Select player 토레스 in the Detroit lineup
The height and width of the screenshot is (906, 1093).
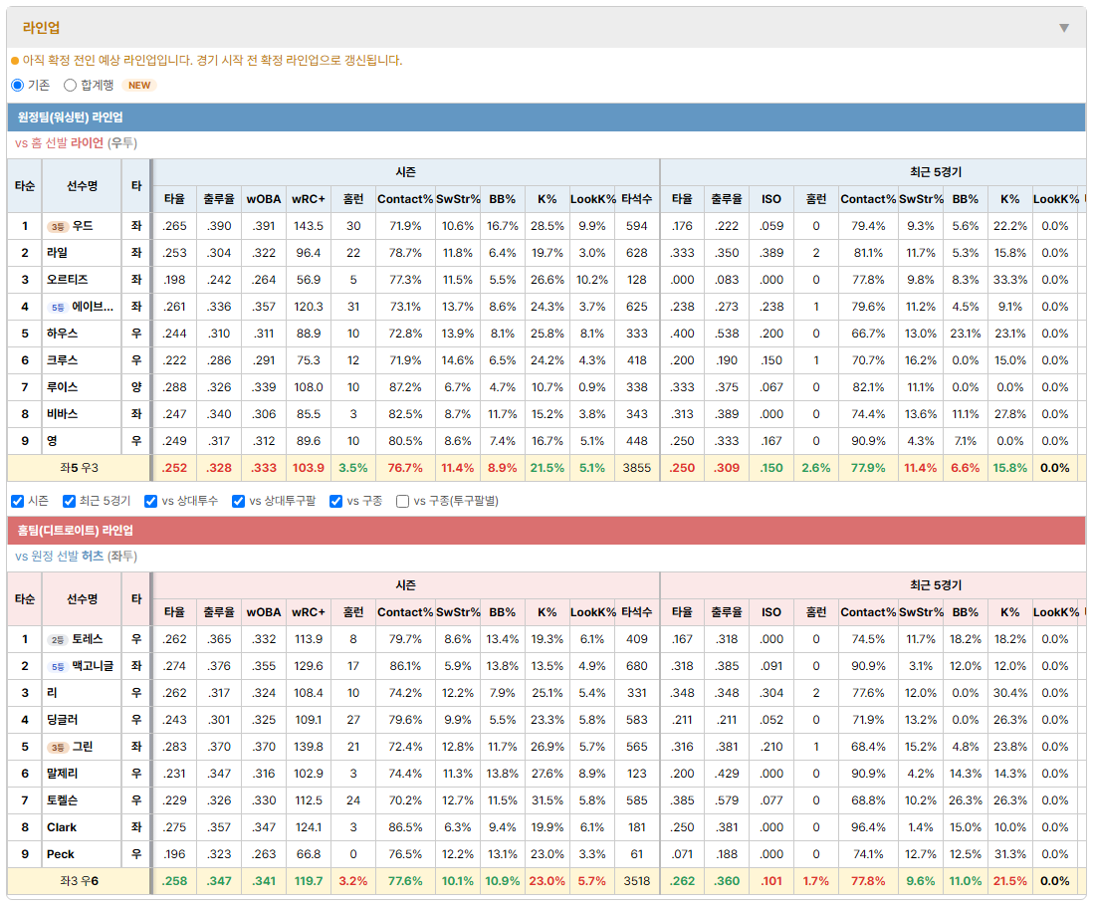(x=88, y=639)
